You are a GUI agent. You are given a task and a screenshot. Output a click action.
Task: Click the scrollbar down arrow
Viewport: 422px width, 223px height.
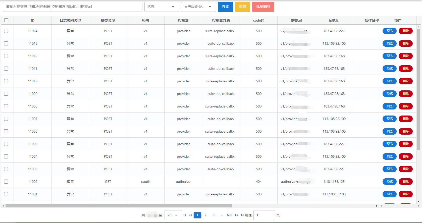[418, 201]
